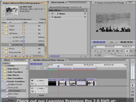Step forward one frame in Program monitor
This screenshot has width=136, height=102.
click(x=117, y=51)
